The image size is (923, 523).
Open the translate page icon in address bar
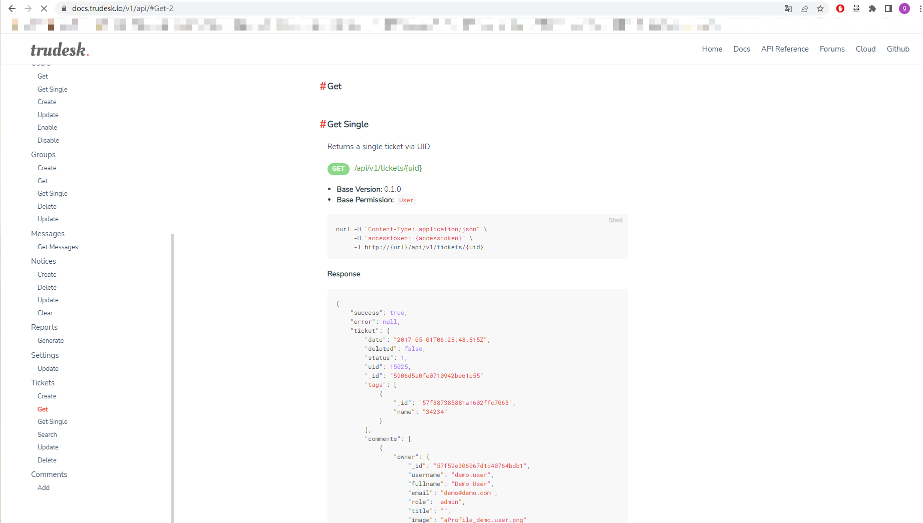point(788,9)
